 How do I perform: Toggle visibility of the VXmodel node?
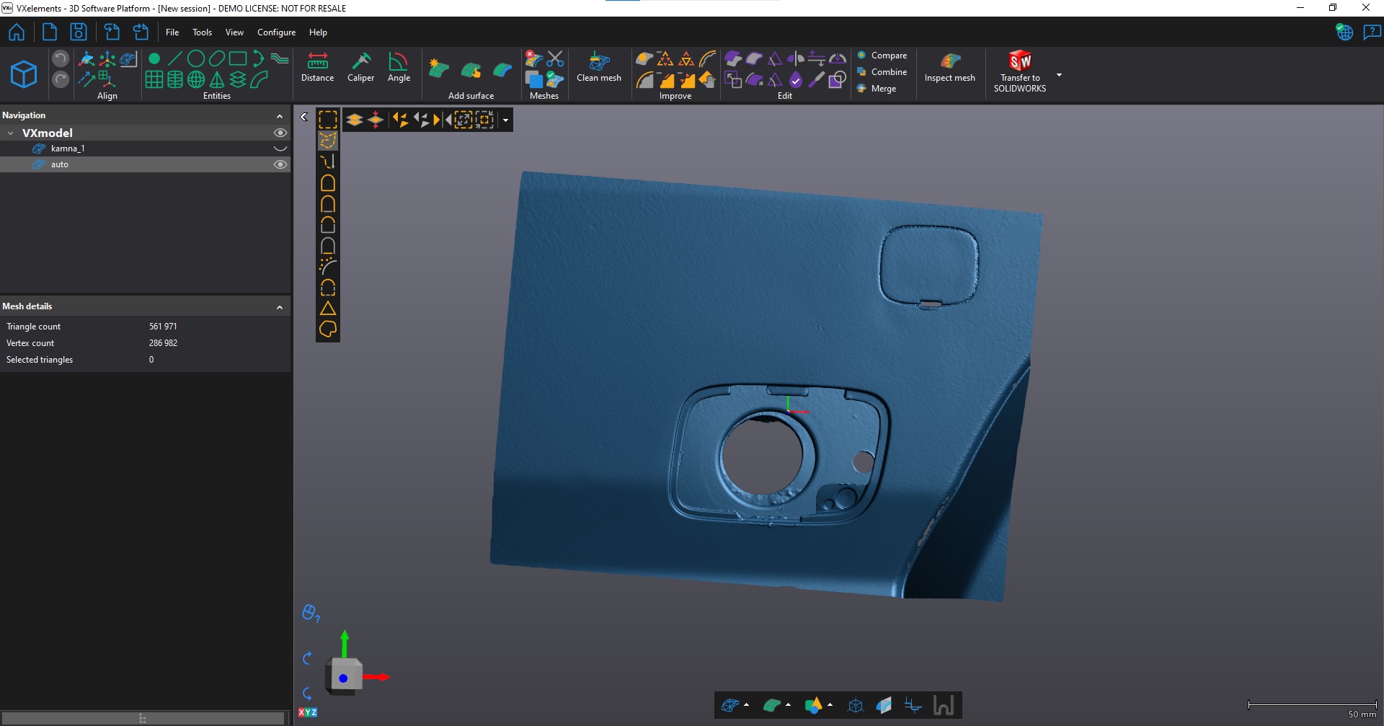point(280,133)
